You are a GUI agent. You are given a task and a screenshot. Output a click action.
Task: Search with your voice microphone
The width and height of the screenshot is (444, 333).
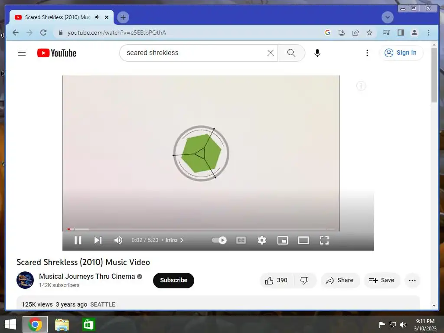(x=317, y=53)
